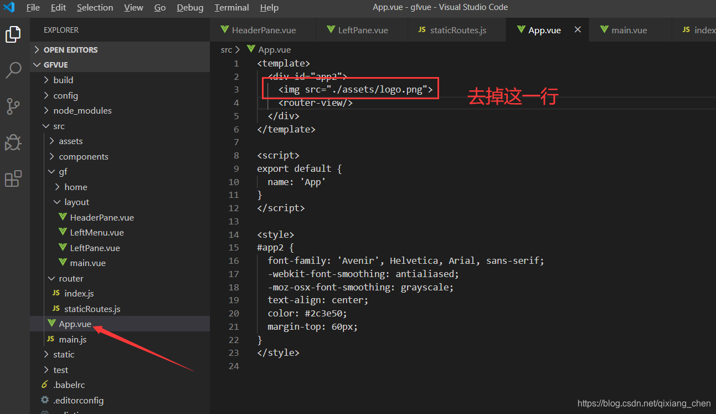The height and width of the screenshot is (414, 716).
Task: Open main.vue in the file tree
Action: click(120, 263)
